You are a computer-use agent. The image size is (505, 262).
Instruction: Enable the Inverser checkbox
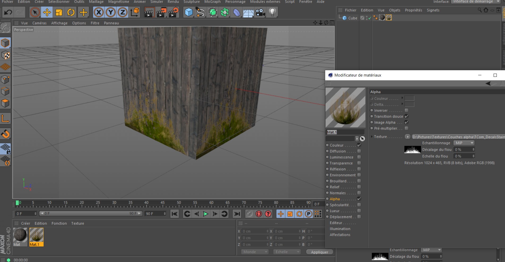tap(407, 110)
